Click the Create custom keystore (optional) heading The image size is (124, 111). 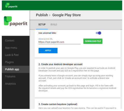click(58, 104)
